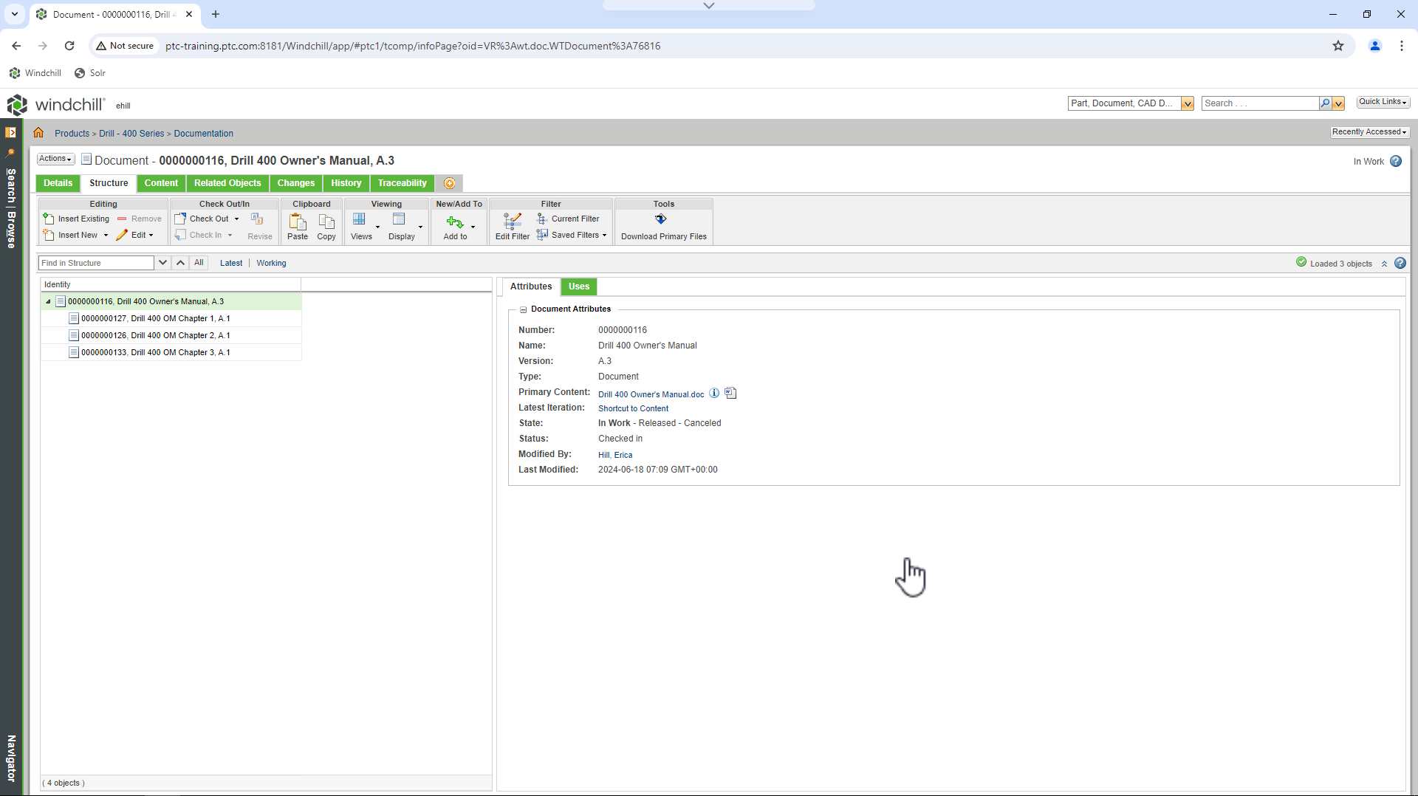Click the Current Filter icon
1418x796 pixels.
point(541,219)
